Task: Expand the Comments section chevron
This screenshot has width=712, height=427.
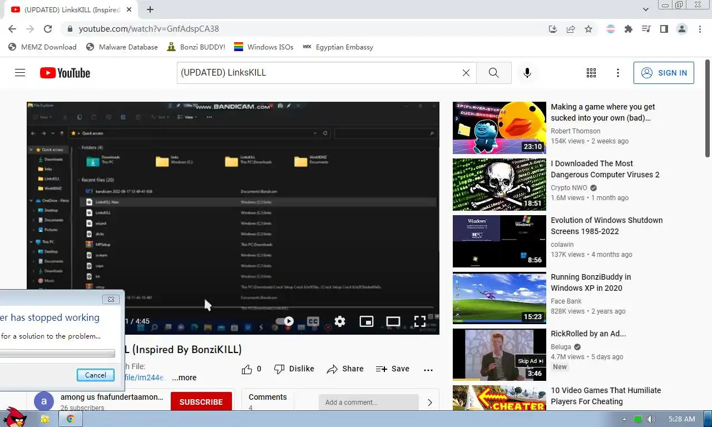Action: (429, 403)
